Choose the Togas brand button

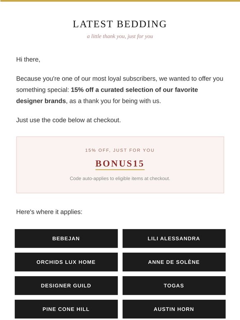pos(174,286)
